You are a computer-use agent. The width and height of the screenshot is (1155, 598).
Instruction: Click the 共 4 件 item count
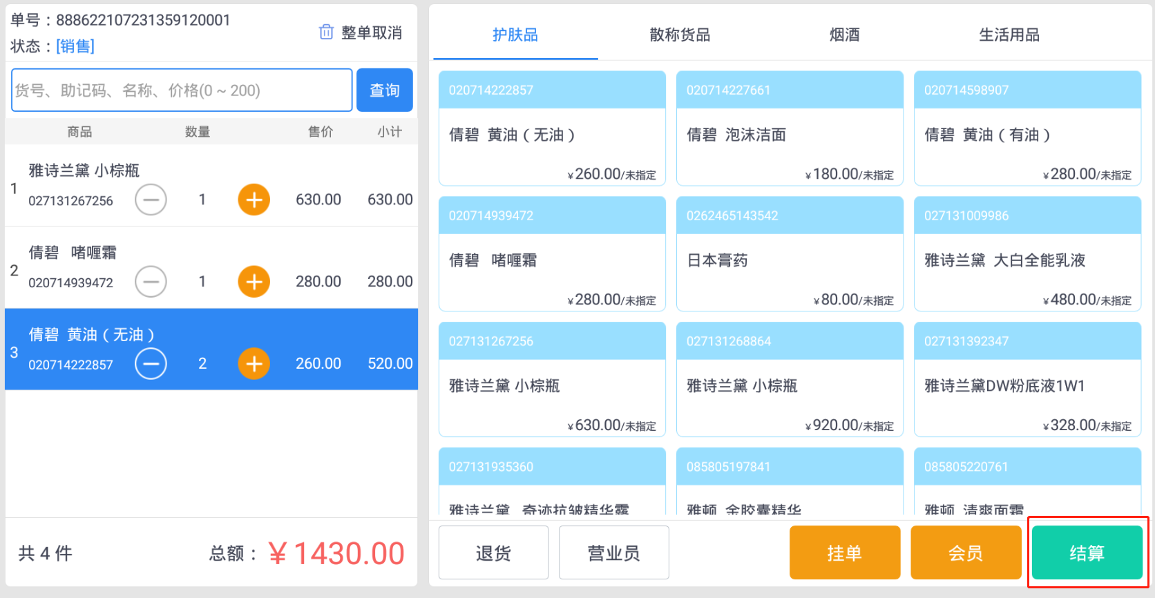(x=46, y=553)
